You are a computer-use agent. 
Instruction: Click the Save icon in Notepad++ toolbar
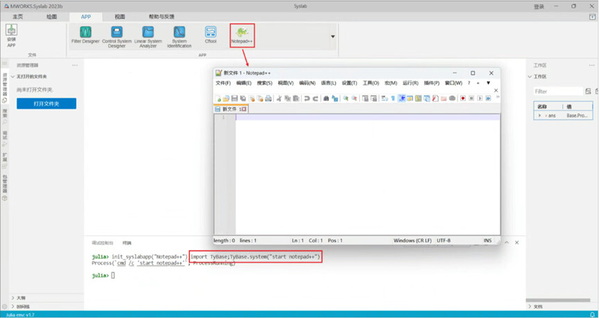[x=234, y=98]
